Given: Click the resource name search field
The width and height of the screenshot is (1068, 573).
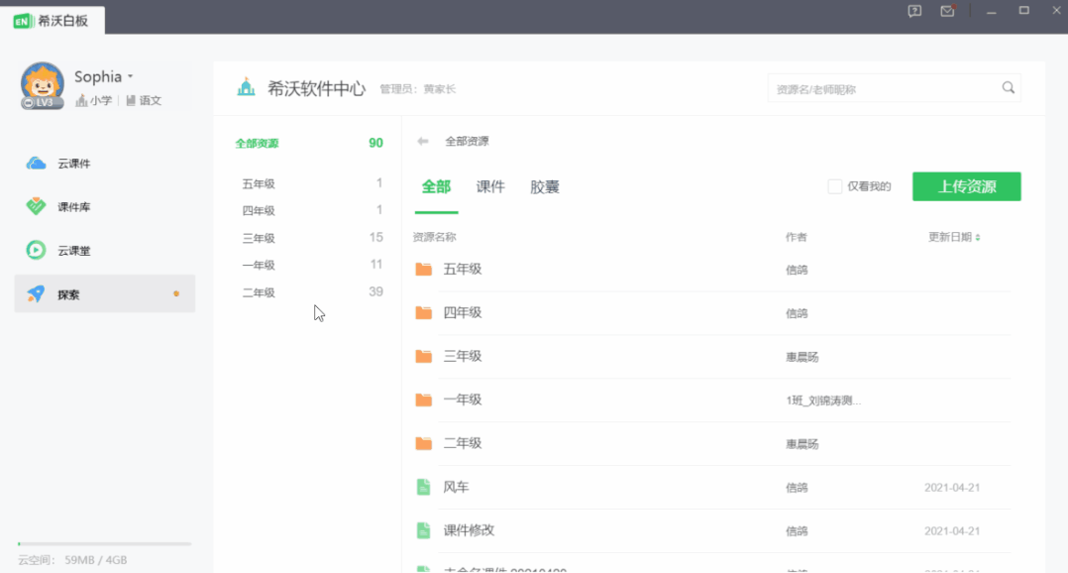Looking at the screenshot, I should point(882,88).
